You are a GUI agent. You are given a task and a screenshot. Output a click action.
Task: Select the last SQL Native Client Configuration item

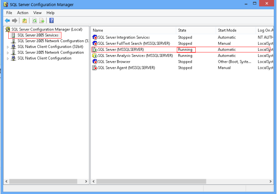tap(44, 58)
